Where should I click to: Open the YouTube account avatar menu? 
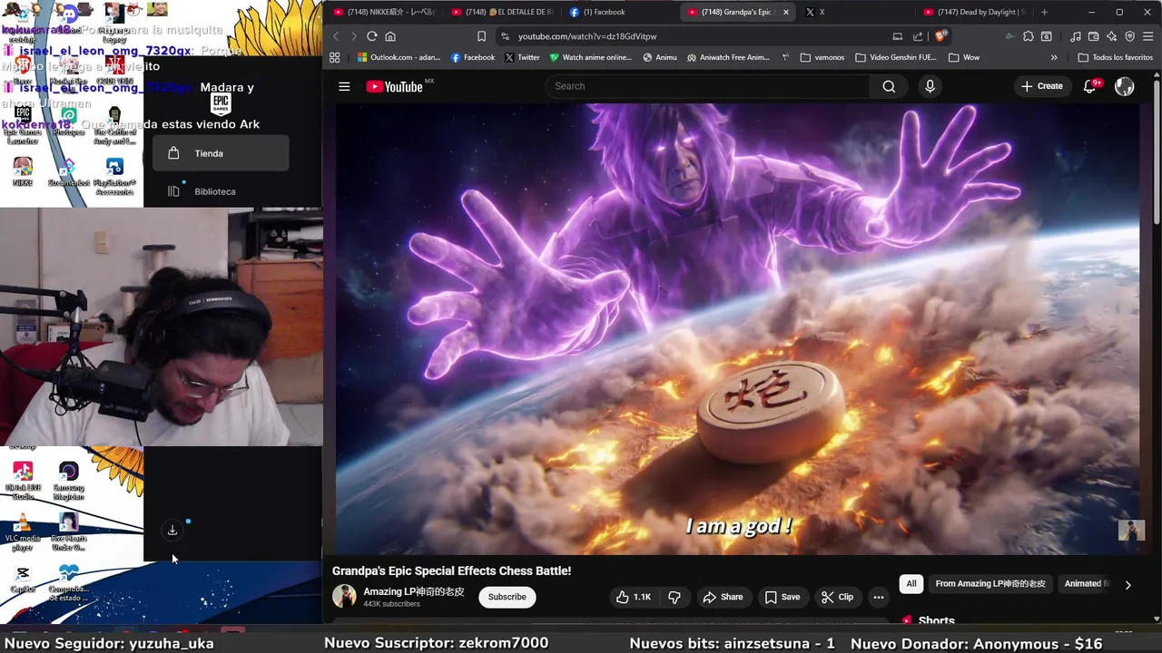(x=1124, y=86)
